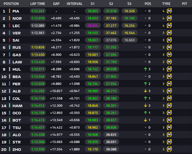Click the medium tyre icon in BEA's row
Viewport: 192px width, 154px height.
[169, 76]
